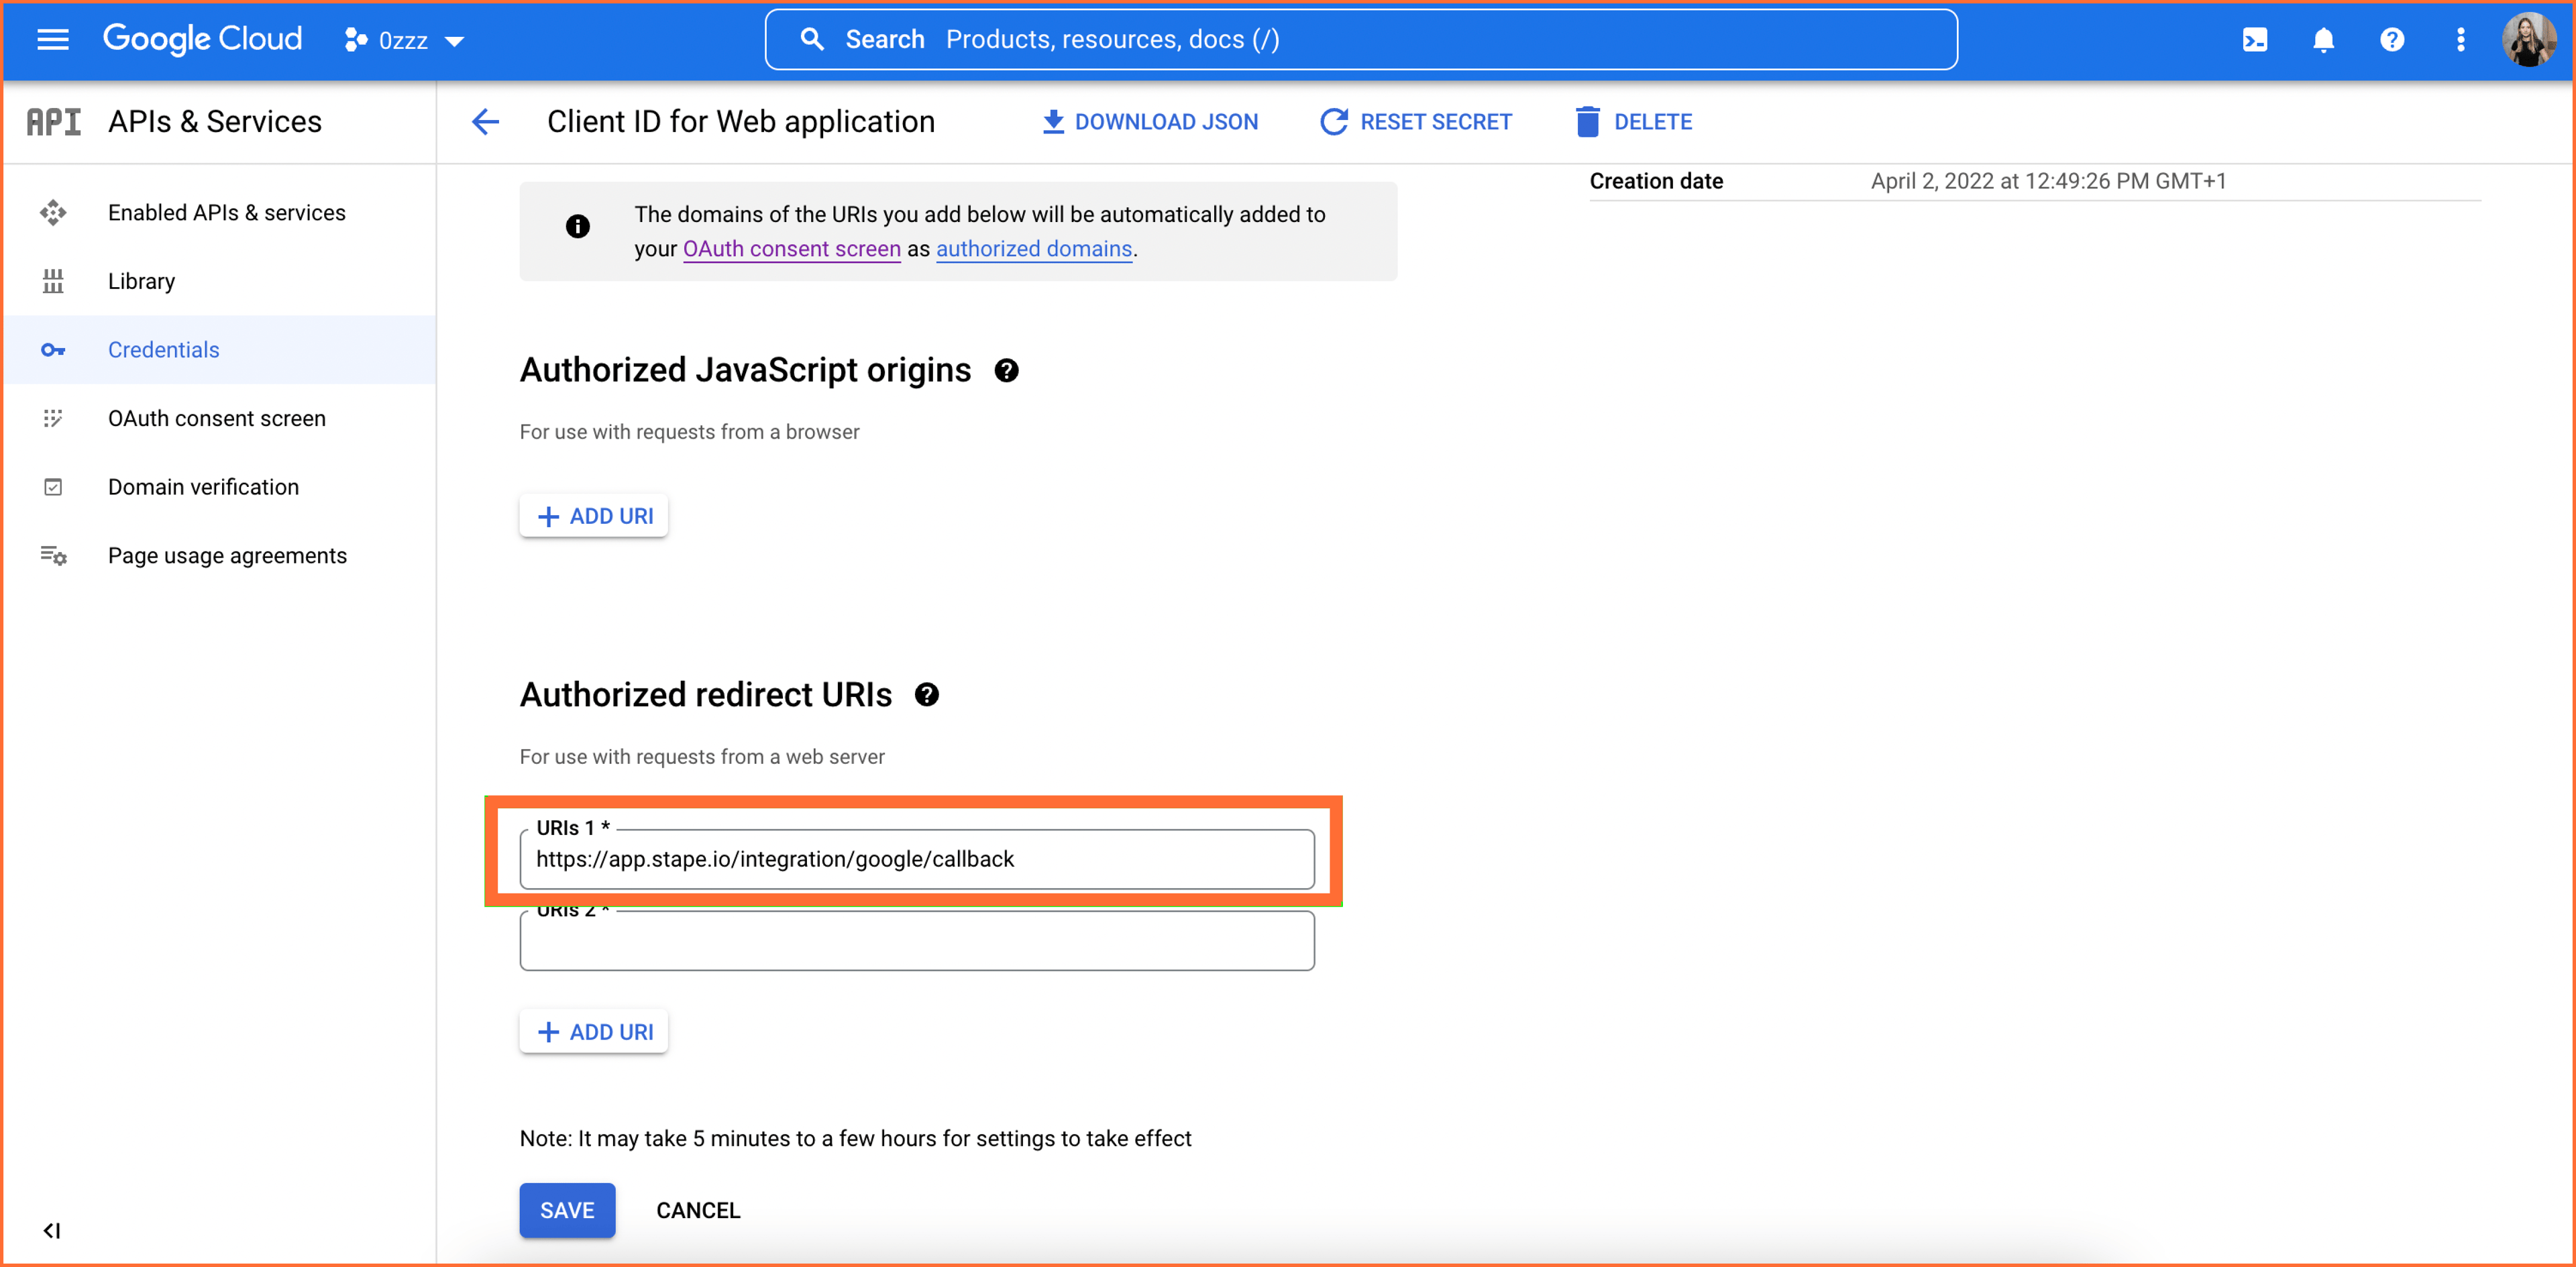Click the Library grid icon
The image size is (2576, 1267).
[53, 281]
